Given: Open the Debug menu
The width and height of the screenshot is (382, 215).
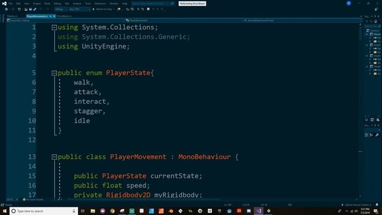Looking at the screenshot, I should point(57,4).
